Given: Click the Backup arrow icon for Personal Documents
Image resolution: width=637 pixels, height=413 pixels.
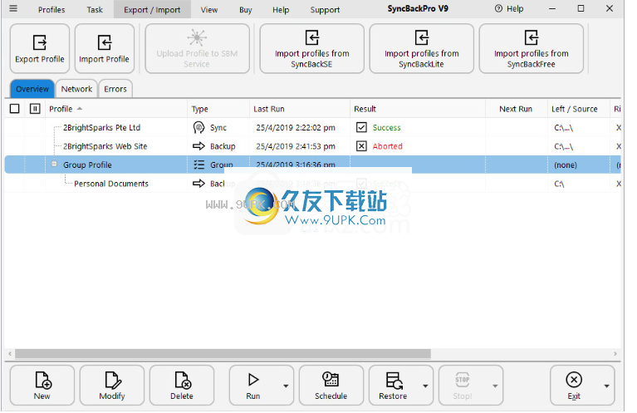Looking at the screenshot, I should coord(198,184).
